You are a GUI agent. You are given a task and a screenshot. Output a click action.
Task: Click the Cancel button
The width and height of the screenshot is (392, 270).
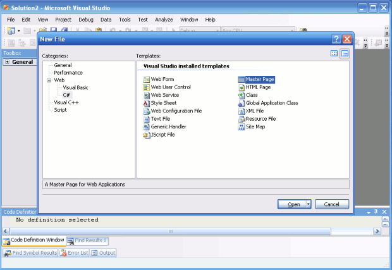332,204
